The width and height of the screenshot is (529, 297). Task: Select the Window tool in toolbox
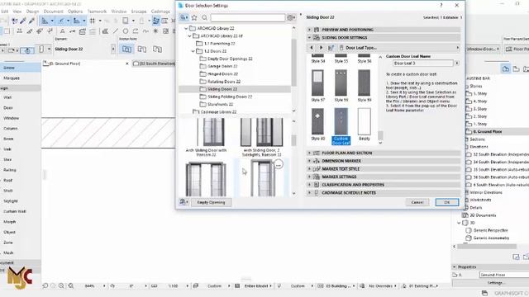click(x=11, y=118)
